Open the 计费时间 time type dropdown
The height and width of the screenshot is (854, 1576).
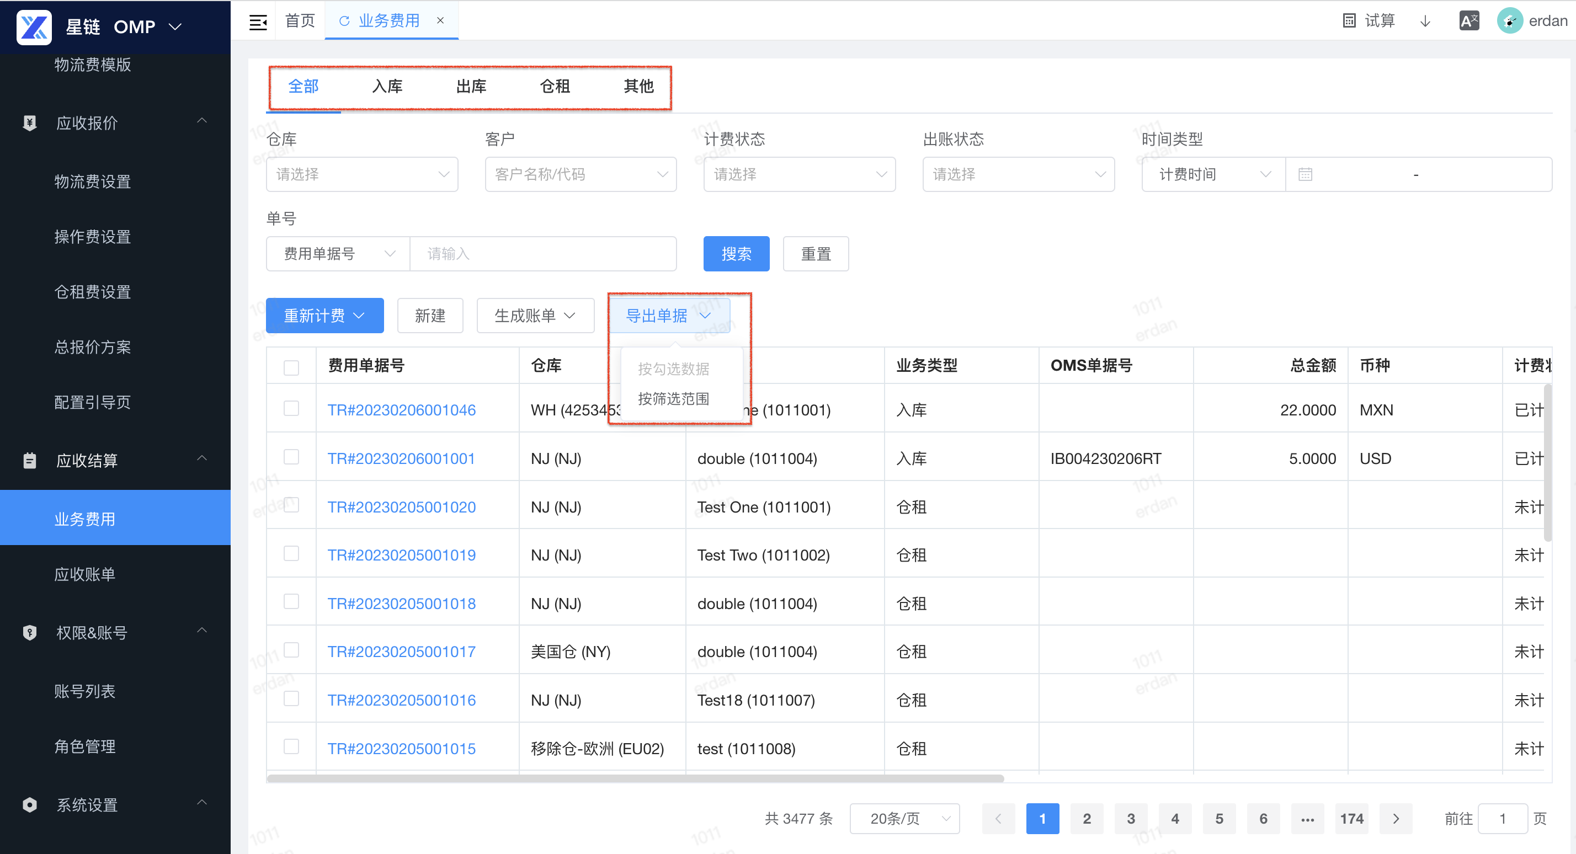click(x=1213, y=174)
